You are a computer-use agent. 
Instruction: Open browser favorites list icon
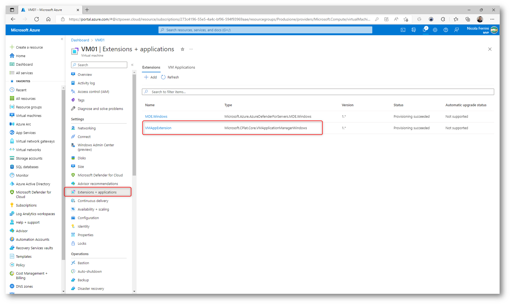click(x=456, y=19)
